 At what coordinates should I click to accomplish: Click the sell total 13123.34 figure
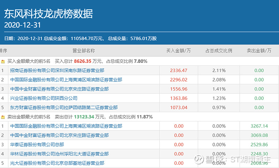(84, 117)
